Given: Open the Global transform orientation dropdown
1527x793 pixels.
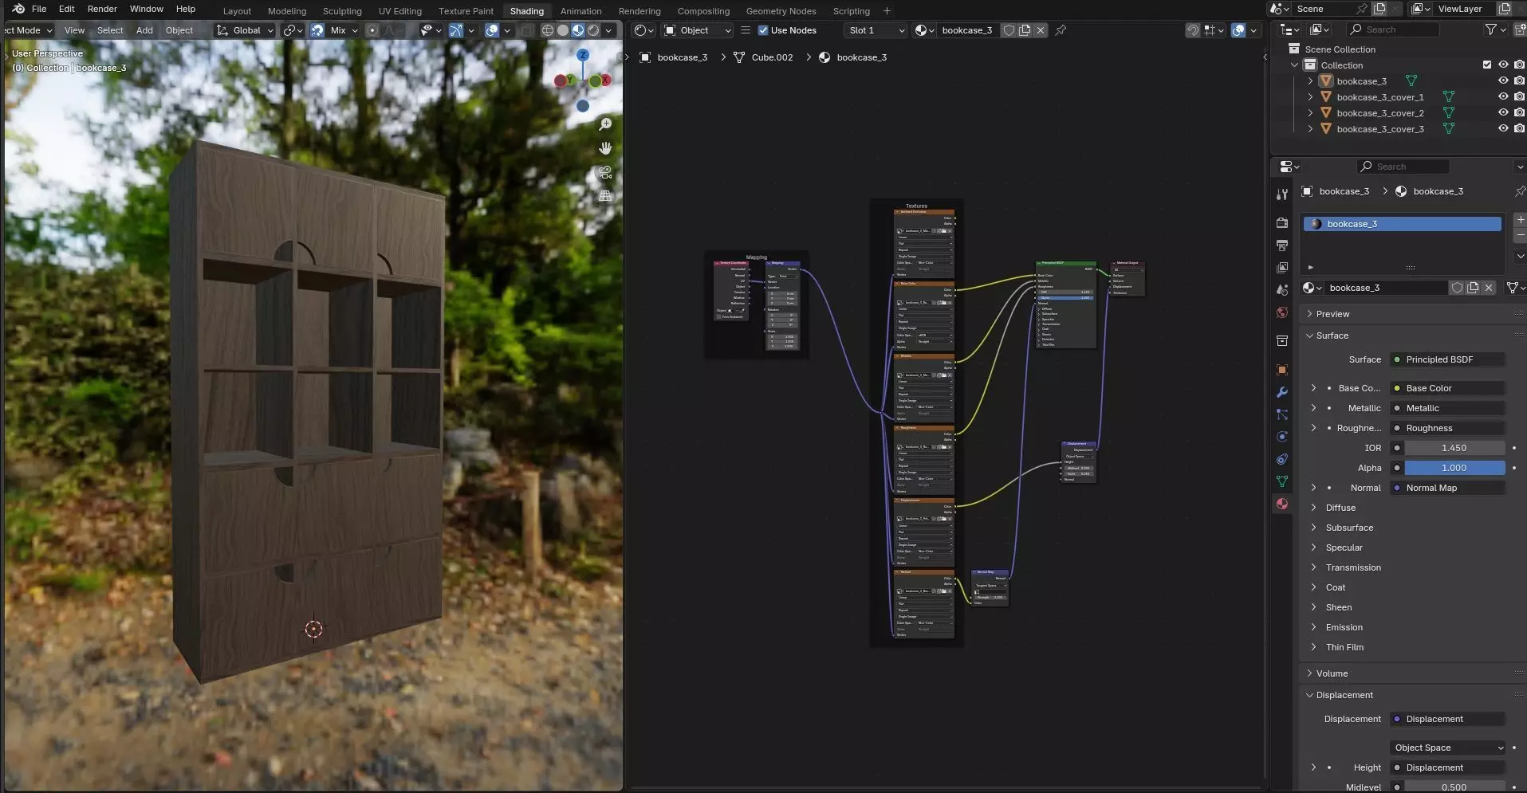Looking at the screenshot, I should [245, 30].
